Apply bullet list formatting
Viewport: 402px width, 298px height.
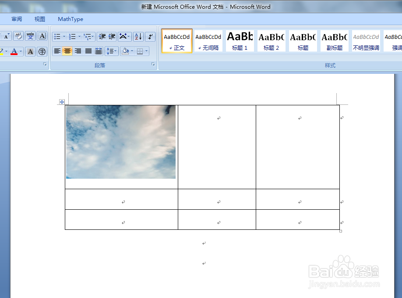pyautogui.click(x=57, y=37)
